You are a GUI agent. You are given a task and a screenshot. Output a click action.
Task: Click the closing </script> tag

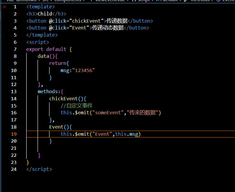coord(39,169)
